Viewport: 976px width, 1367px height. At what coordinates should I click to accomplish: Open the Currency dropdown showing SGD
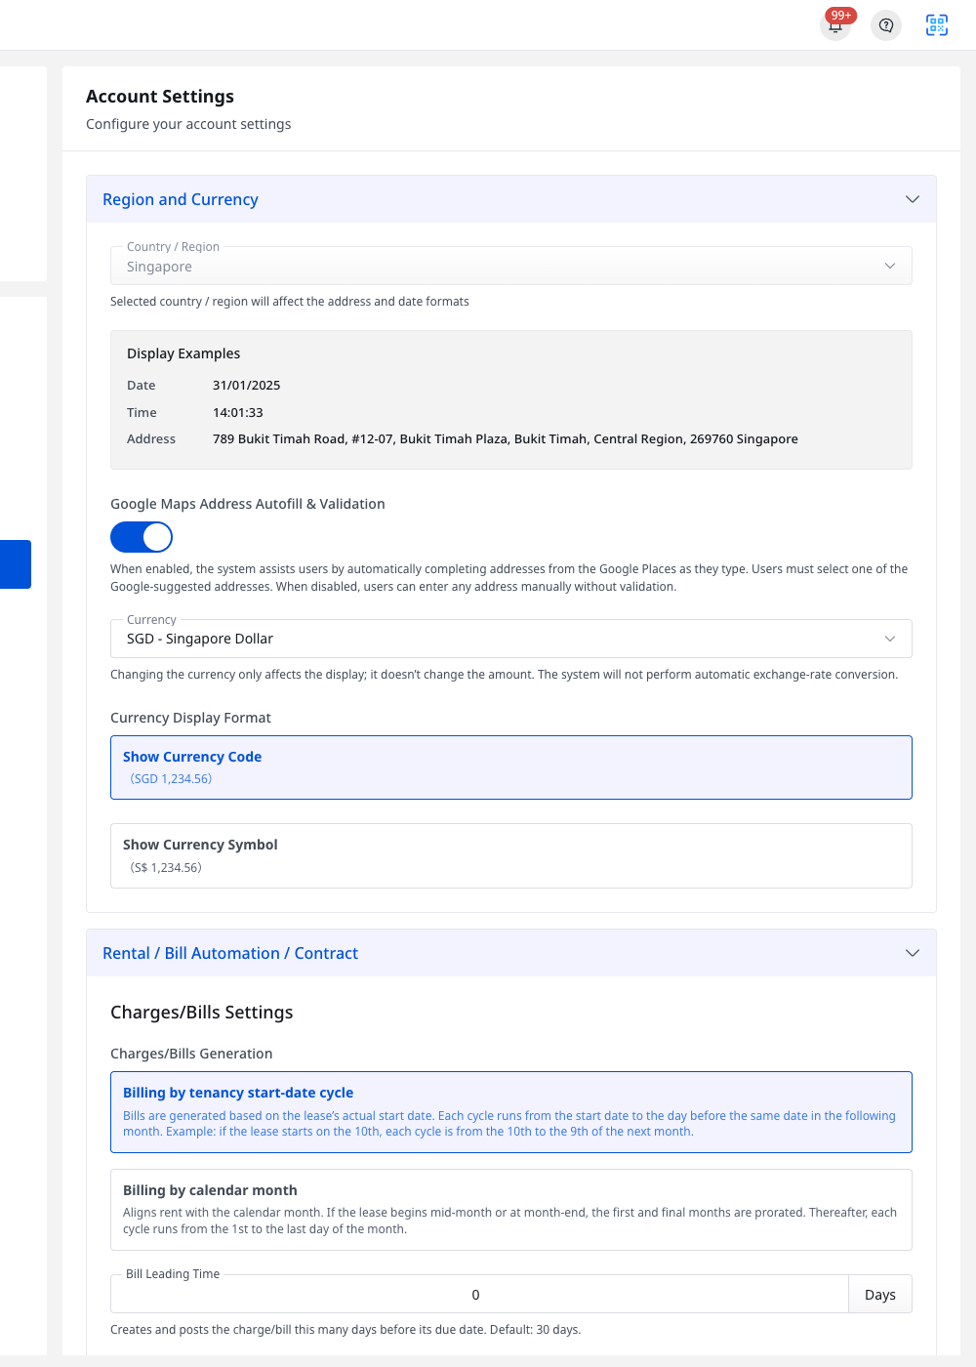pos(511,639)
